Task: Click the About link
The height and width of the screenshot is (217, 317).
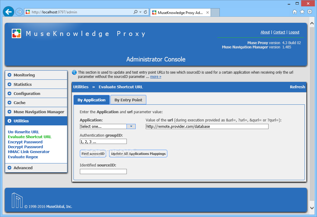Action: click(x=265, y=32)
